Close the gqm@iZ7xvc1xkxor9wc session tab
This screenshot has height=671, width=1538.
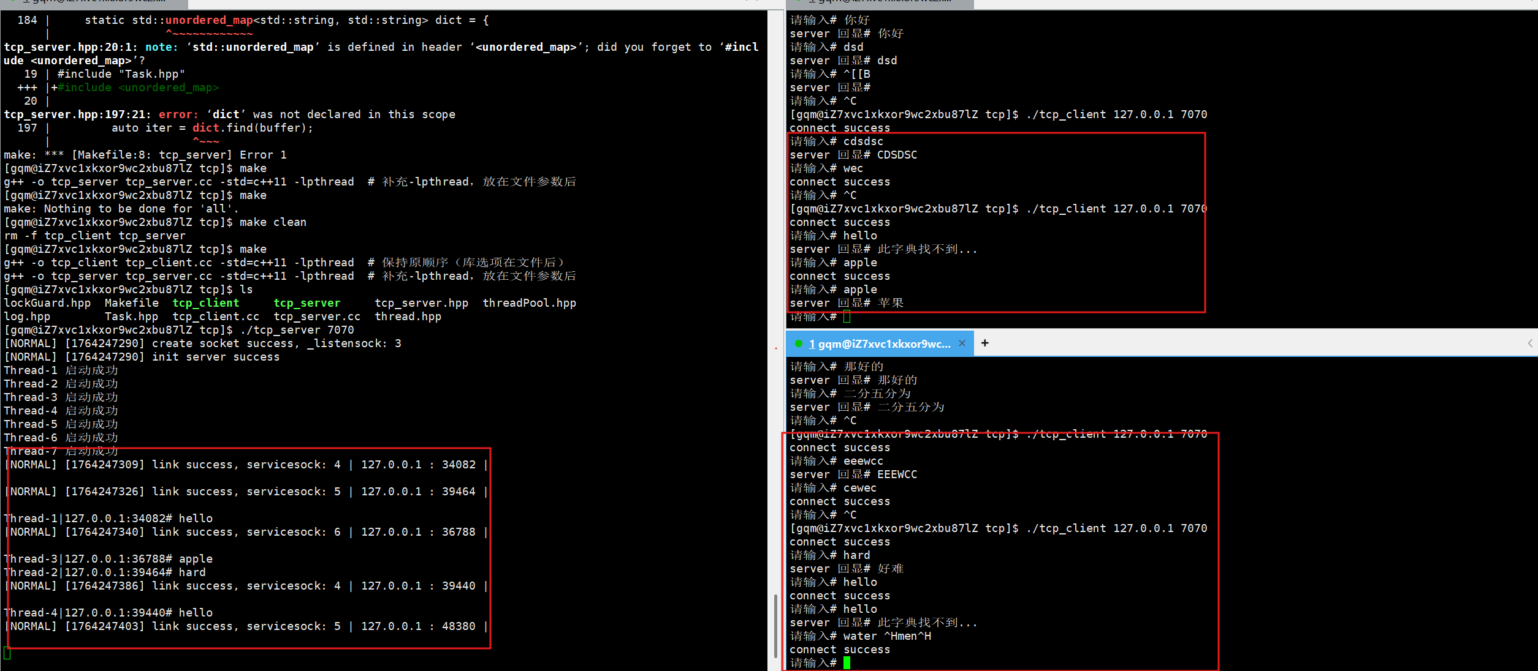coord(962,343)
